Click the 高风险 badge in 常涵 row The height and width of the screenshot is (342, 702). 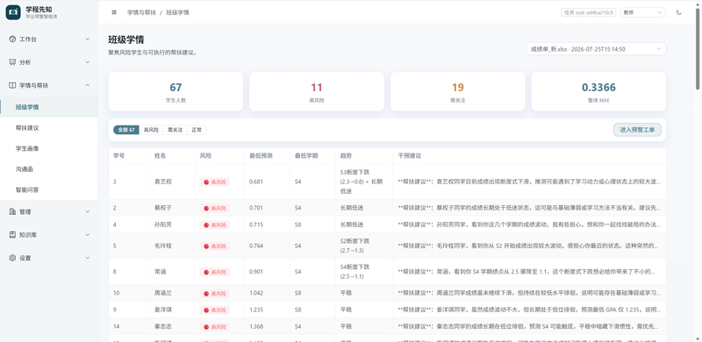coord(214,272)
